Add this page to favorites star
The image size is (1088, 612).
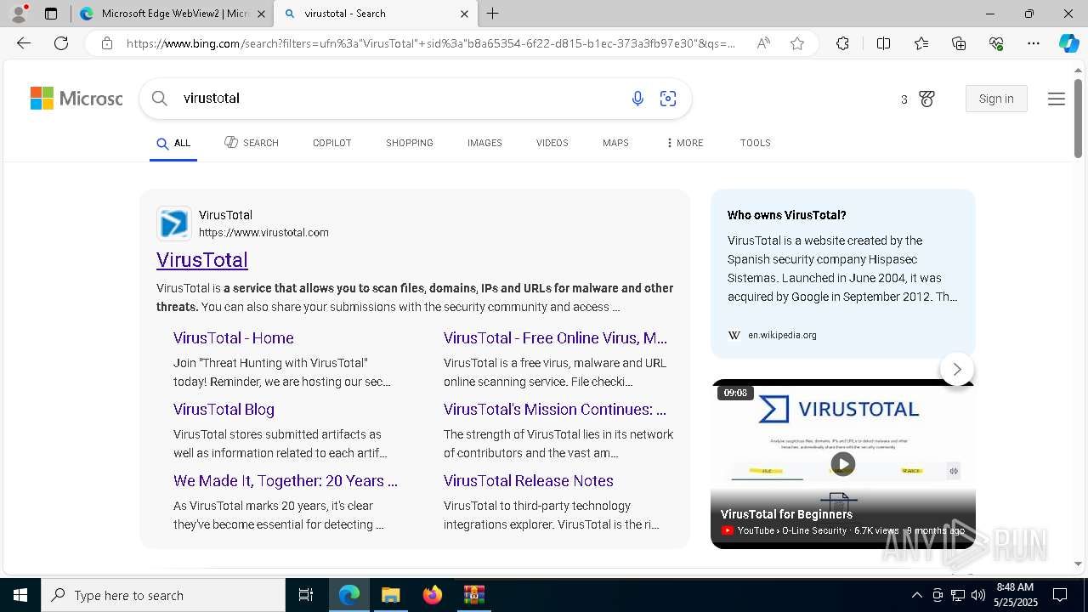[x=797, y=43]
